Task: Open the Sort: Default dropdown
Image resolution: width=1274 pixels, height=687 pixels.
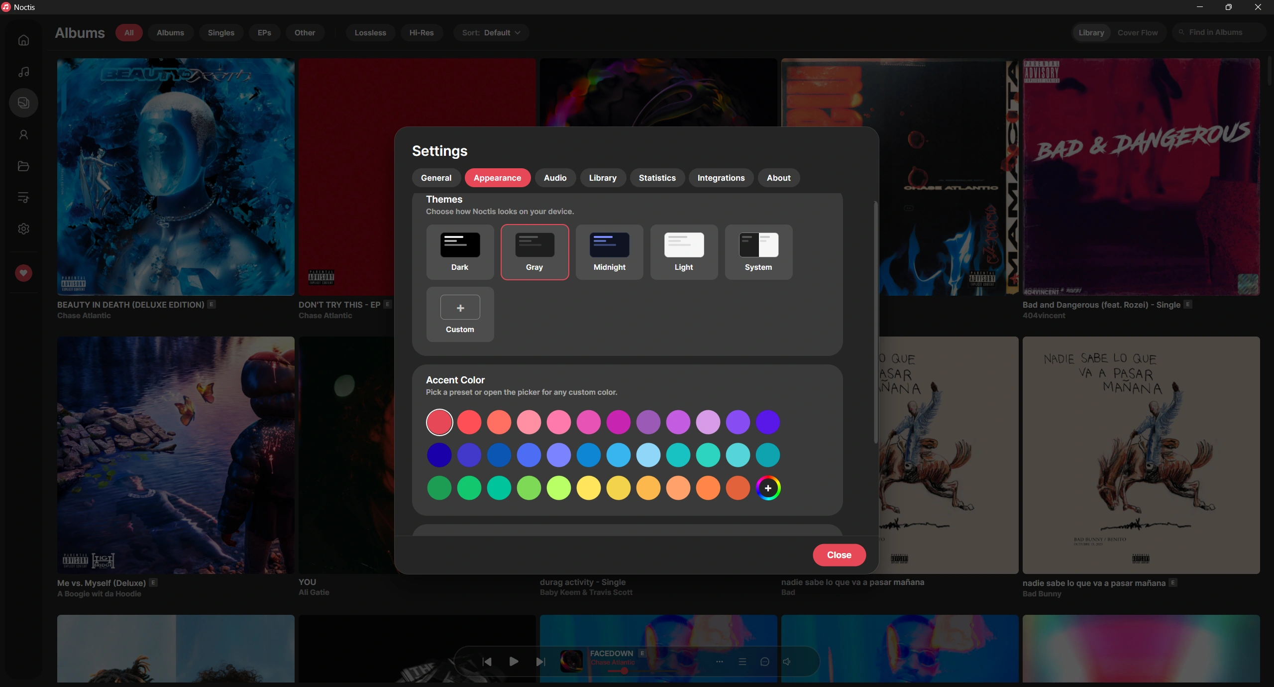Action: (491, 33)
